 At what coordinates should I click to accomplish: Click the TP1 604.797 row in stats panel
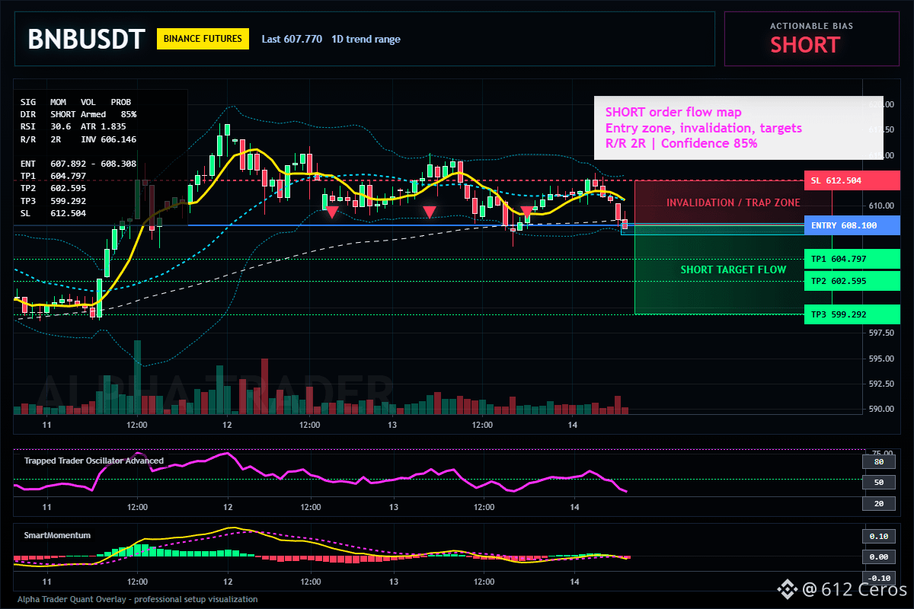(x=53, y=176)
